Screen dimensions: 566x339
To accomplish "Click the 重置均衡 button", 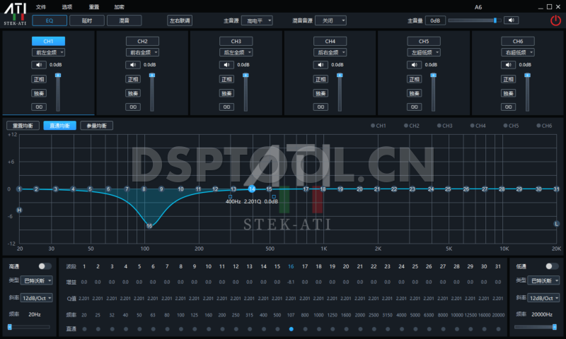I will pyautogui.click(x=23, y=126).
